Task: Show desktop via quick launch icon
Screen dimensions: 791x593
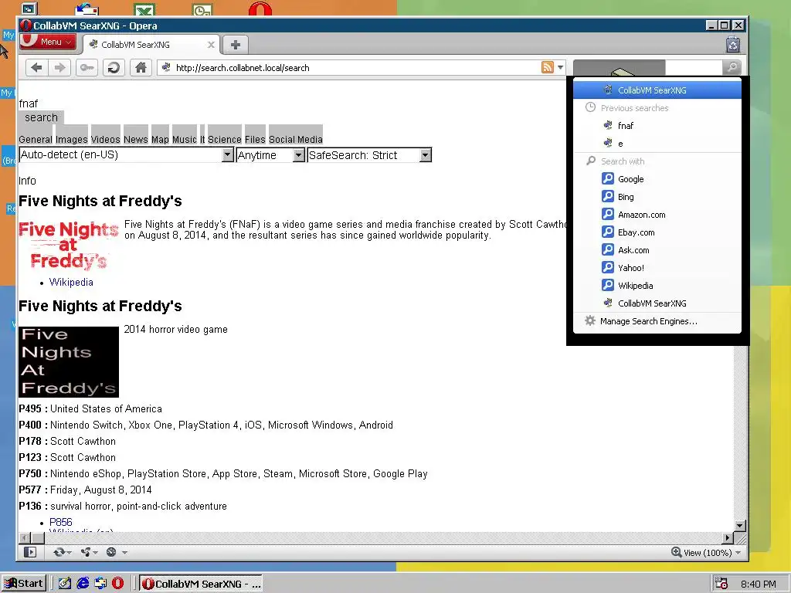Action: pyautogui.click(x=65, y=584)
